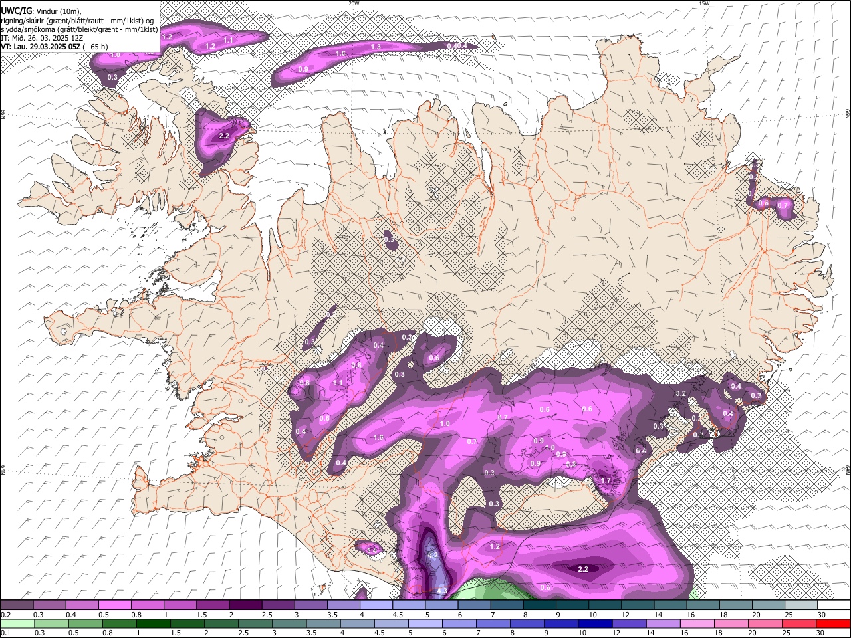The width and height of the screenshot is (851, 638).
Task: Select bright red swatch labeled 30, lower legend
Action: pos(833,623)
